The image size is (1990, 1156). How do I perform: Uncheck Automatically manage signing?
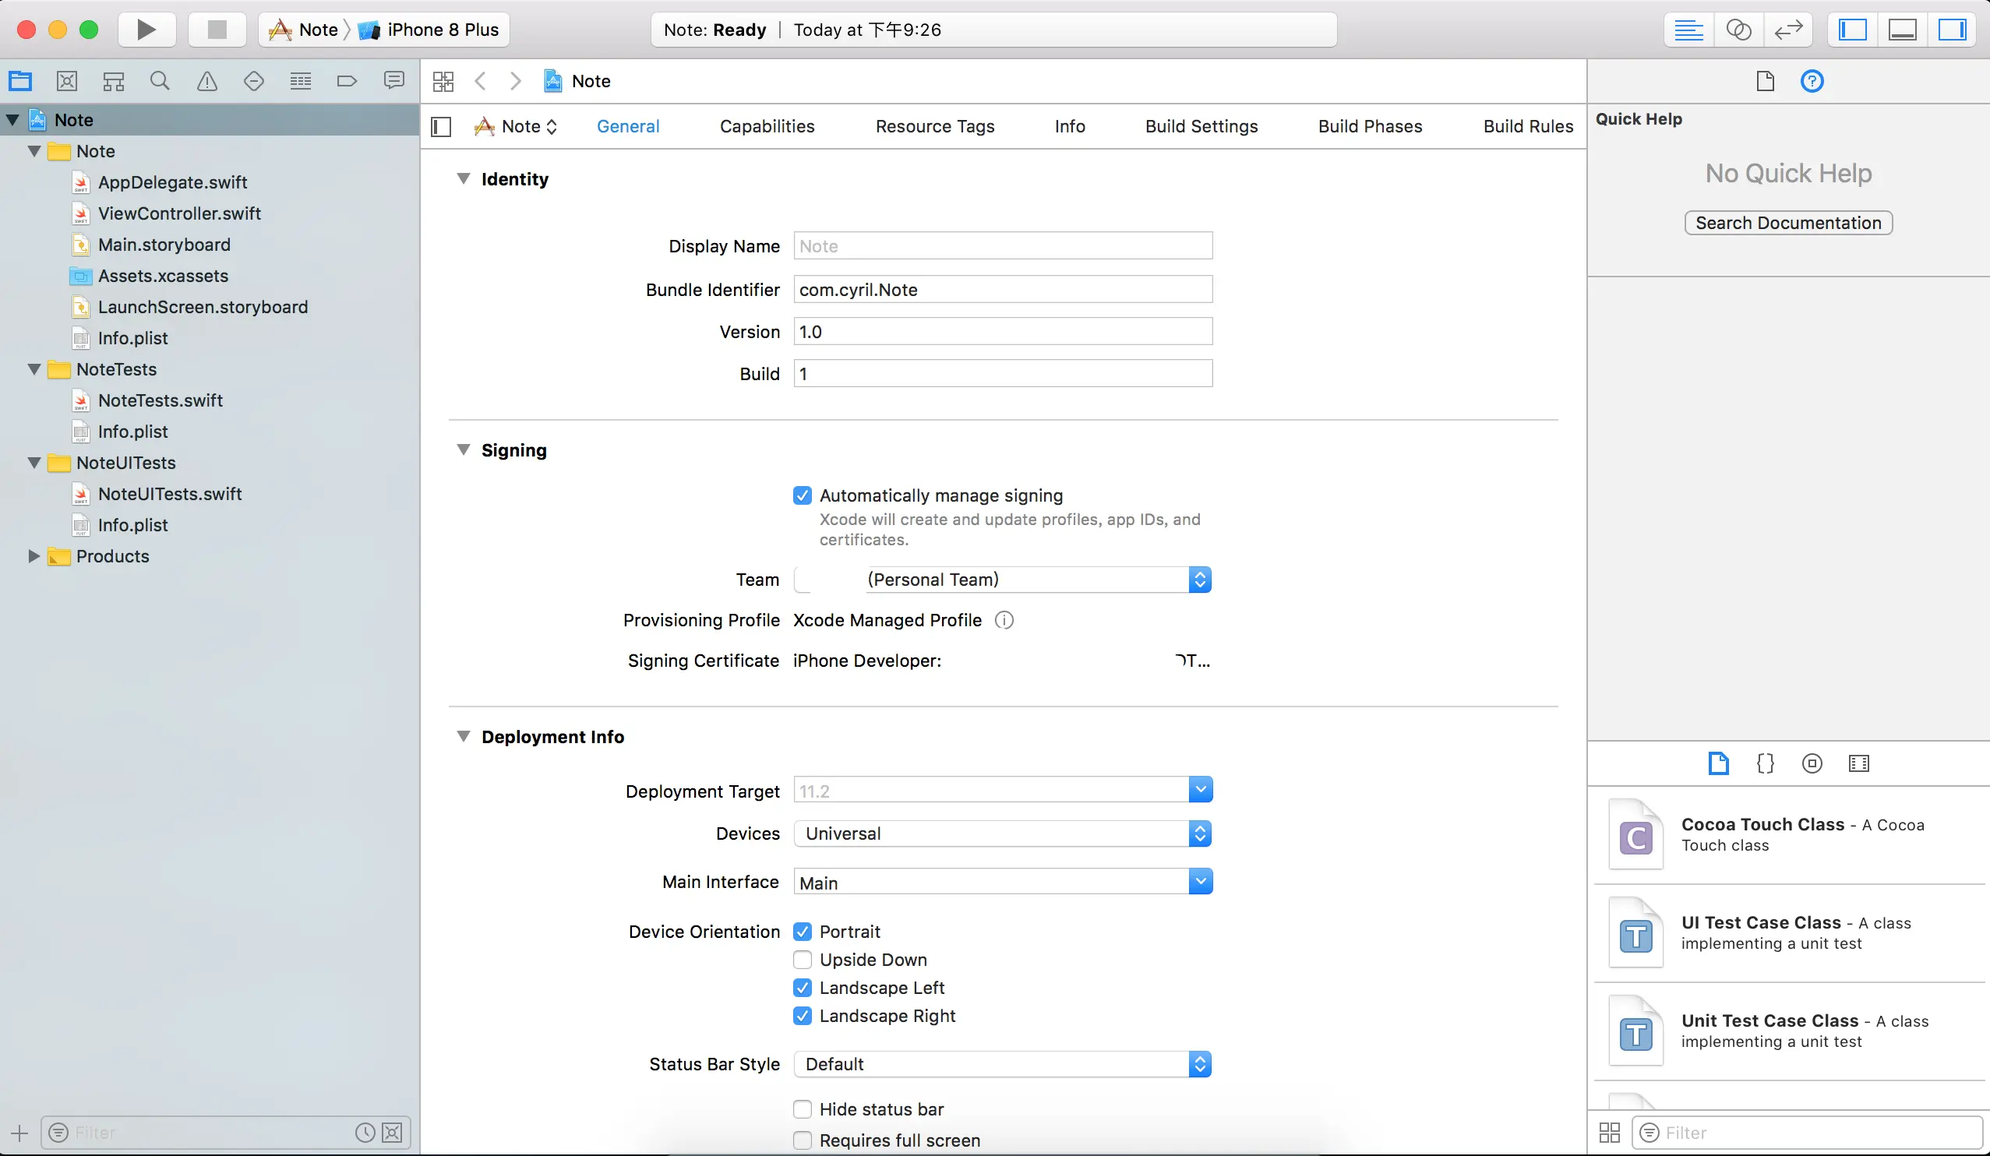803,496
